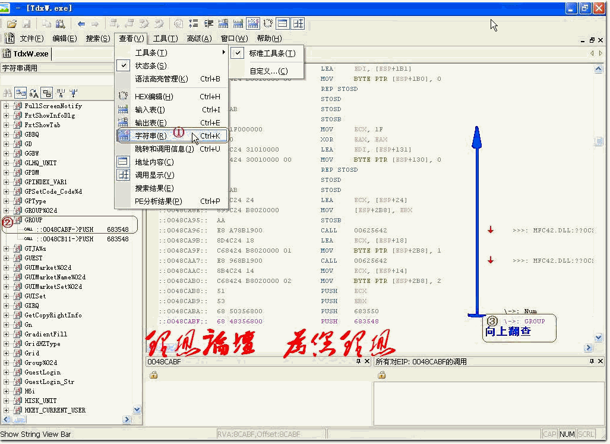Select the GetCopyRightInfo tree item

[53, 315]
